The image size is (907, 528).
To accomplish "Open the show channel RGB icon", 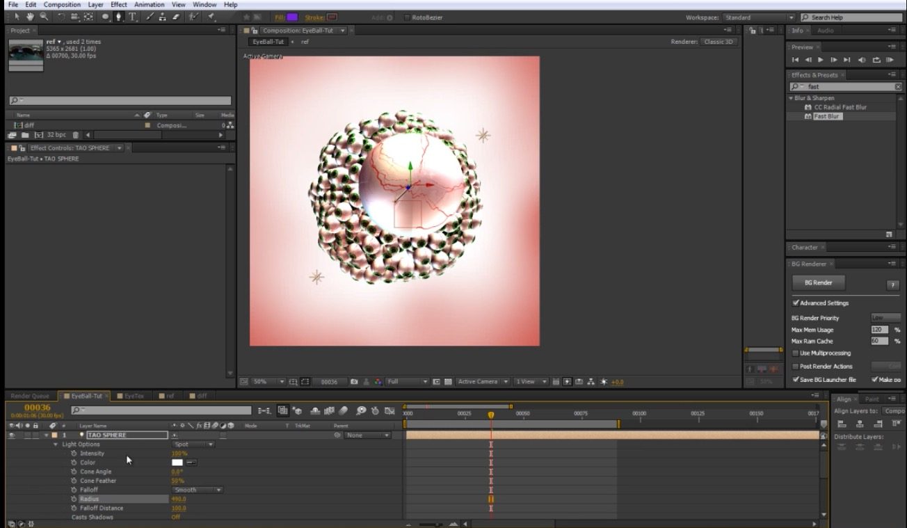I will tap(378, 382).
